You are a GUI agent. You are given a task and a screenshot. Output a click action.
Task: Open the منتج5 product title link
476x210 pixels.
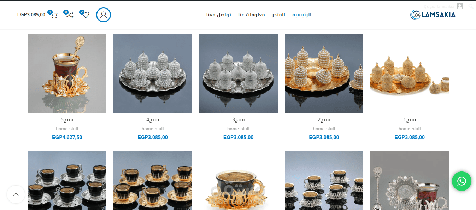pyautogui.click(x=67, y=119)
